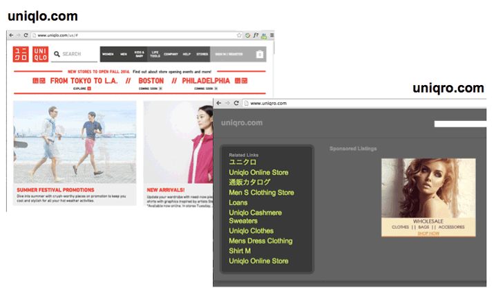Click the search magnifier icon
The height and width of the screenshot is (298, 494).
57,54
